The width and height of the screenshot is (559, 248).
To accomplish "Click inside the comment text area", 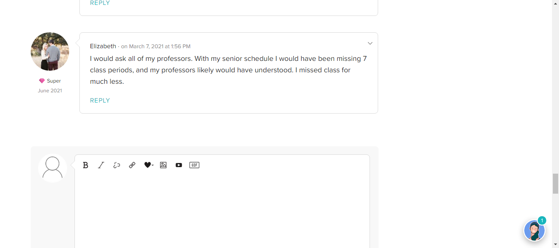I will 222,208.
